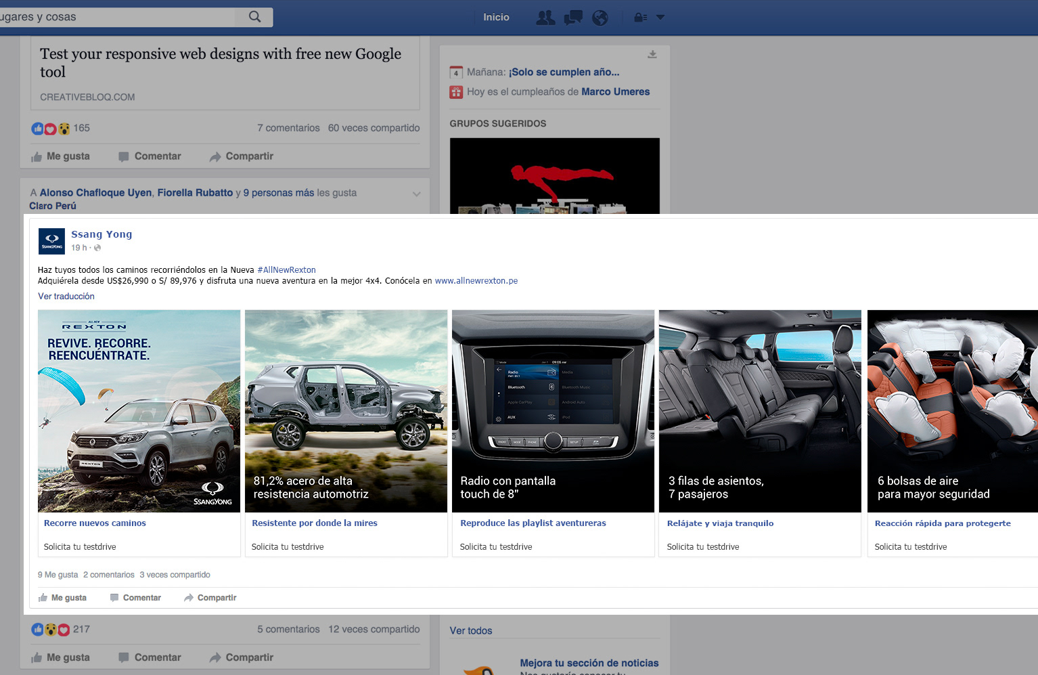Viewport: 1038px width, 675px height.
Task: Open the Rexton Revive Recorre carousel image
Action: click(x=139, y=411)
